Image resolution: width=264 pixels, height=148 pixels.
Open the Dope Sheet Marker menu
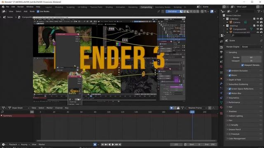tap(49, 108)
